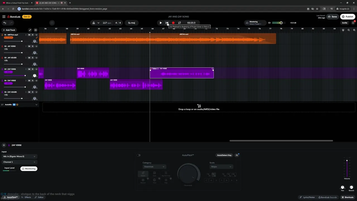The width and height of the screenshot is (357, 201).
Task: Switch to the Editor tab
Action: 39,197
